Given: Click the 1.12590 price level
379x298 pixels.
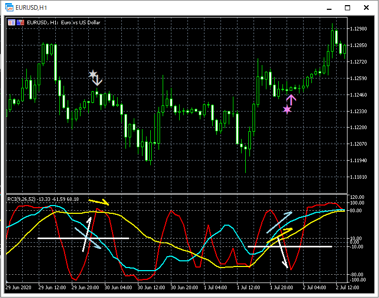Looking at the screenshot, I should [358, 79].
